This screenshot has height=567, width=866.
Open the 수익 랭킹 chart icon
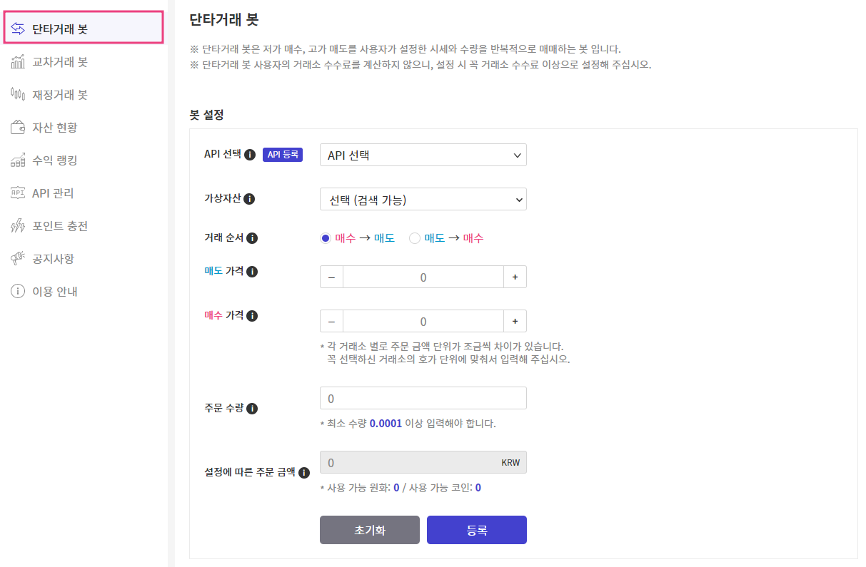[x=18, y=160]
